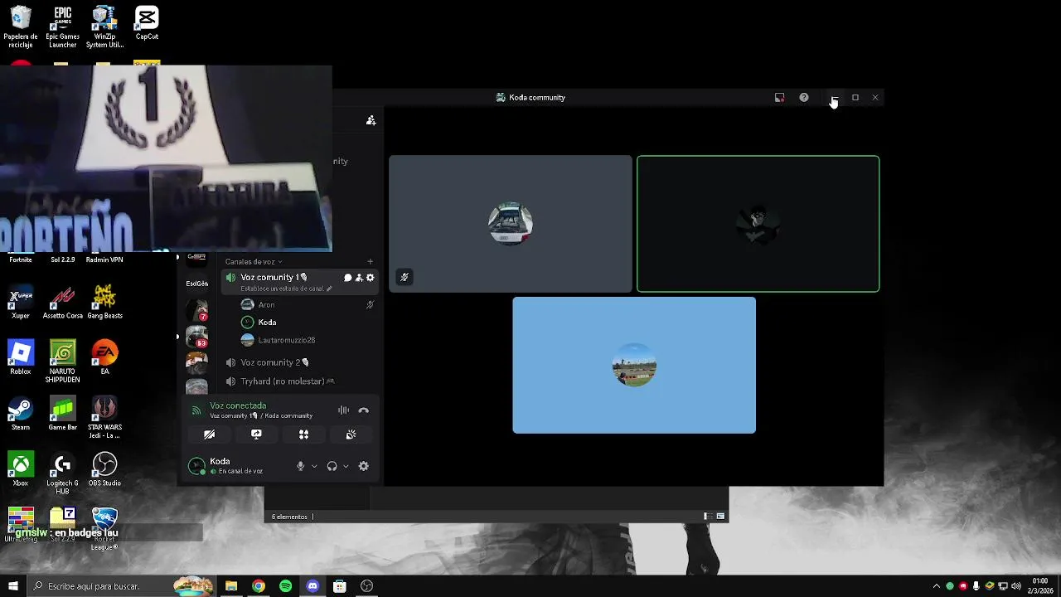Open channel chat for Voz comunity 1
Screen dimensions: 1061x597
coord(347,278)
